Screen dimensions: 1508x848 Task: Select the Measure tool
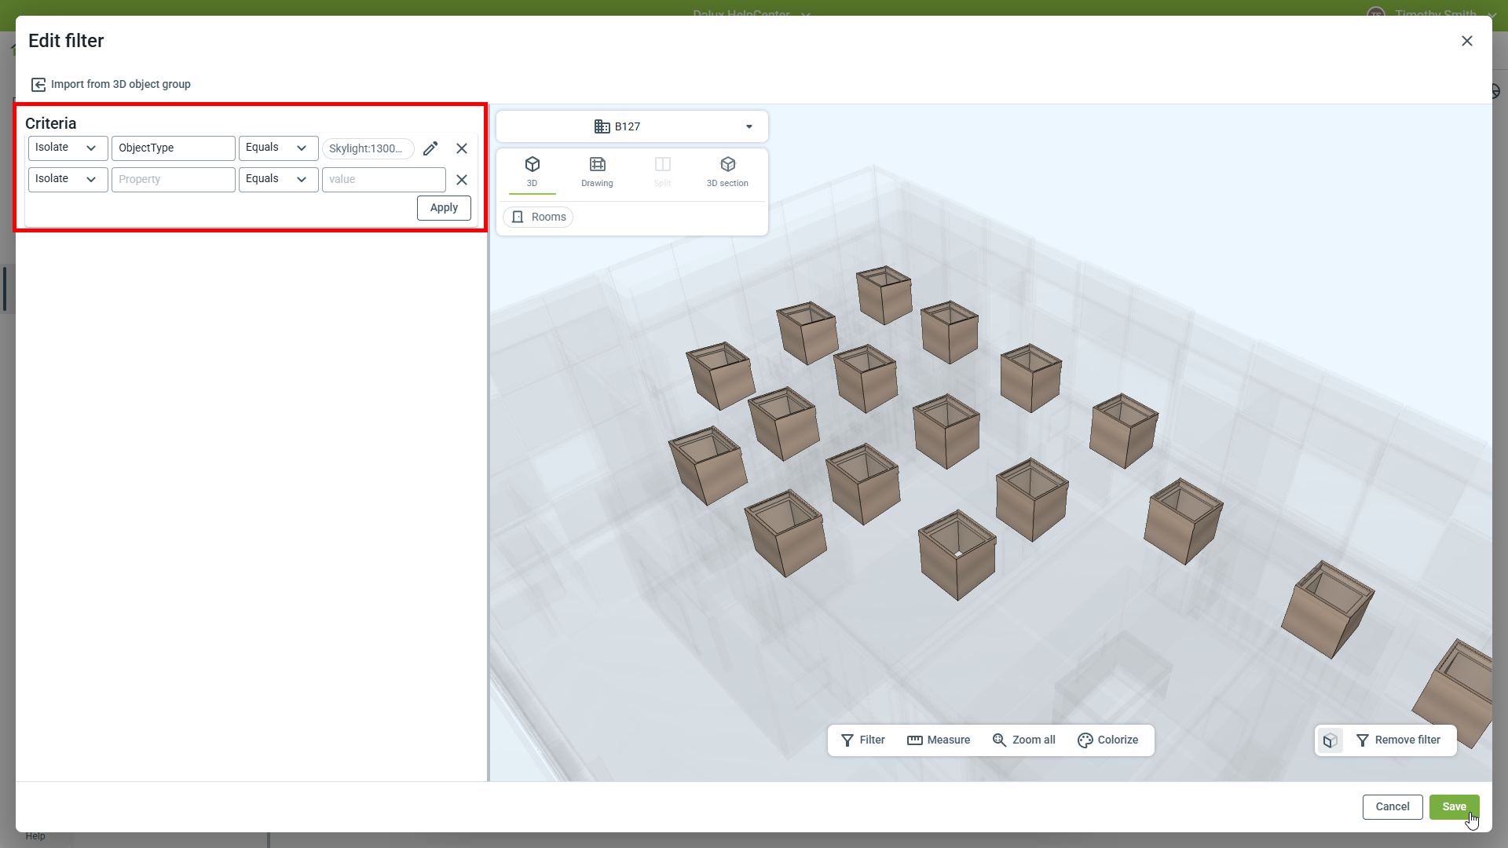[x=939, y=740]
